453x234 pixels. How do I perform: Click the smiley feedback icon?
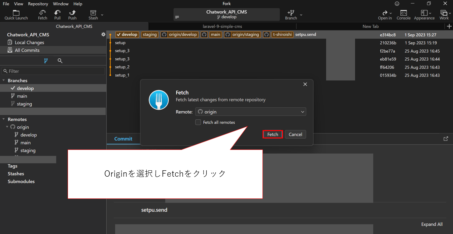pyautogui.click(x=397, y=4)
